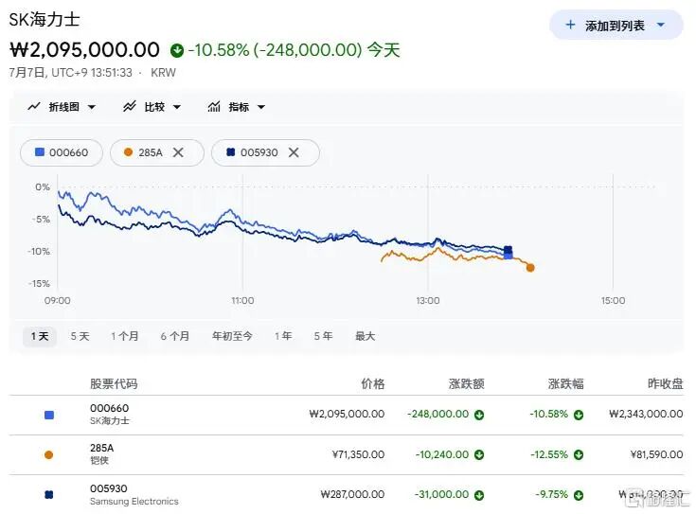Click the 285A chip label

(150, 152)
